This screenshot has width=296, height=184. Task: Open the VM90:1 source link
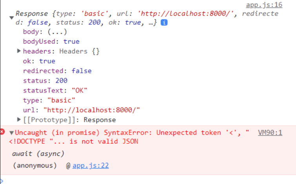point(270,133)
